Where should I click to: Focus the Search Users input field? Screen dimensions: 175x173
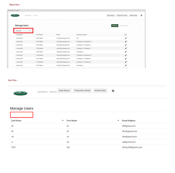pyautogui.click(x=129, y=26)
